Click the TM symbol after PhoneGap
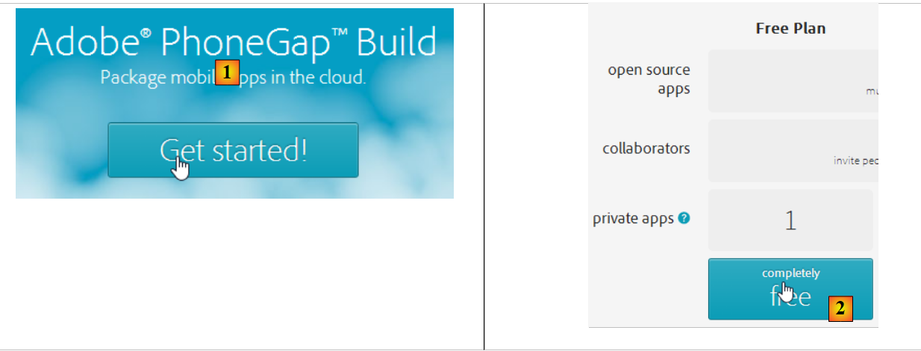 click(342, 34)
